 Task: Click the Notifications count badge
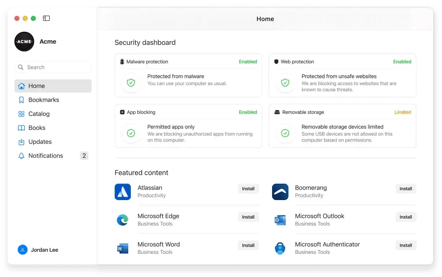coord(84,156)
